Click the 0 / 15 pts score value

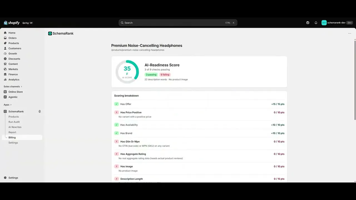(279, 179)
